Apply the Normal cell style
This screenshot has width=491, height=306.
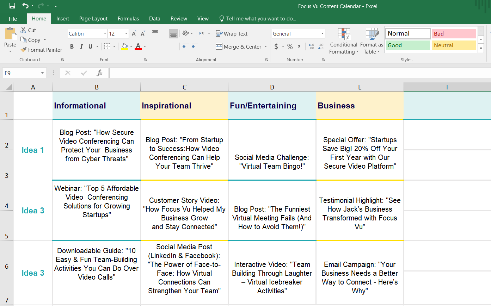[407, 33]
